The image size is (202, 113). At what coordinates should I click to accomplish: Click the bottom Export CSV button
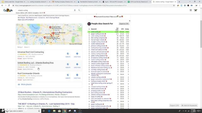174,105
